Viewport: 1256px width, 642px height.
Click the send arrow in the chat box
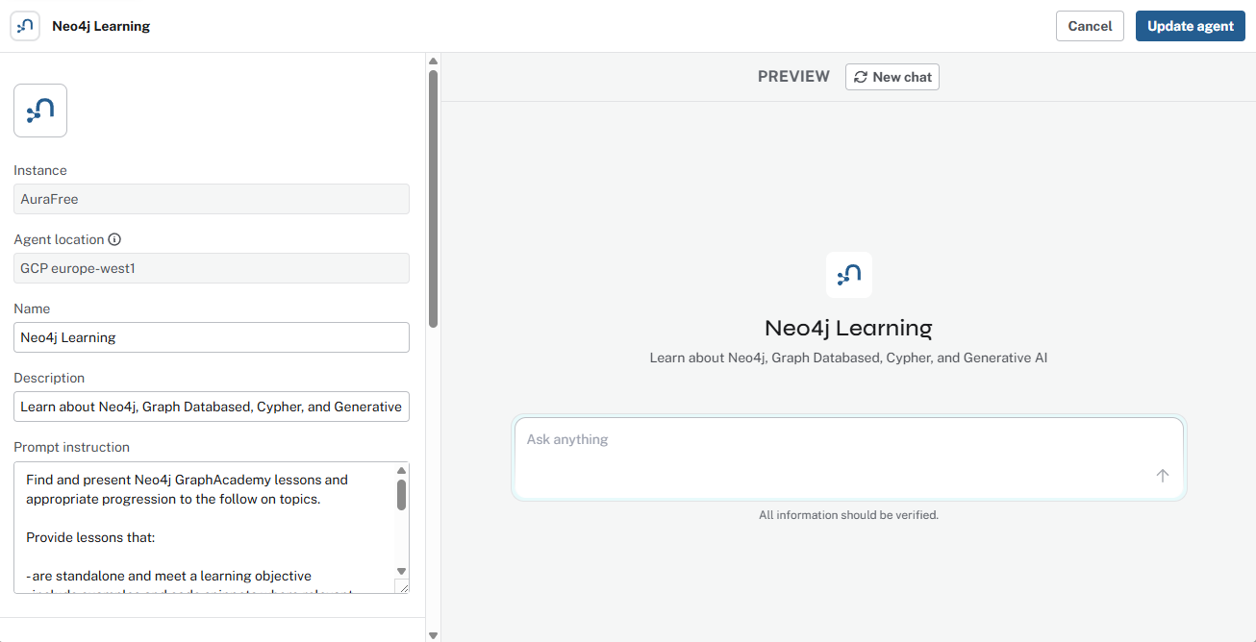point(1163,476)
